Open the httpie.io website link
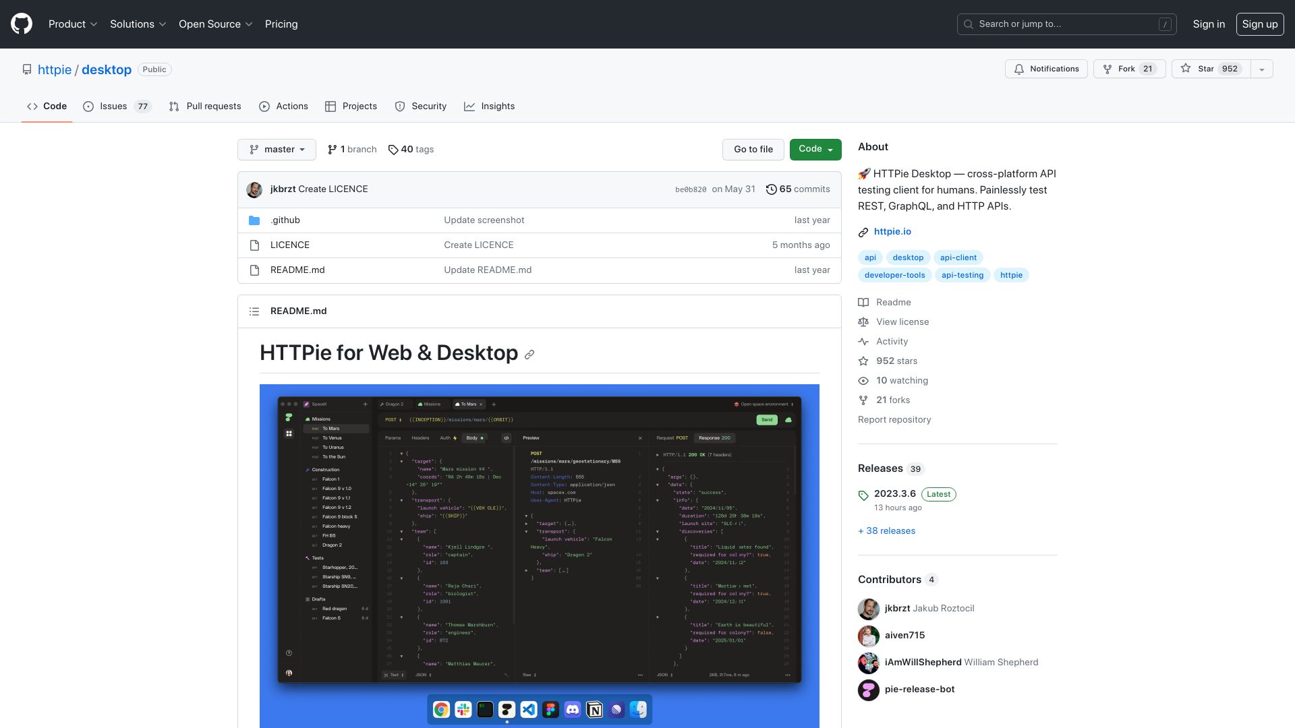Image resolution: width=1295 pixels, height=728 pixels. [892, 232]
